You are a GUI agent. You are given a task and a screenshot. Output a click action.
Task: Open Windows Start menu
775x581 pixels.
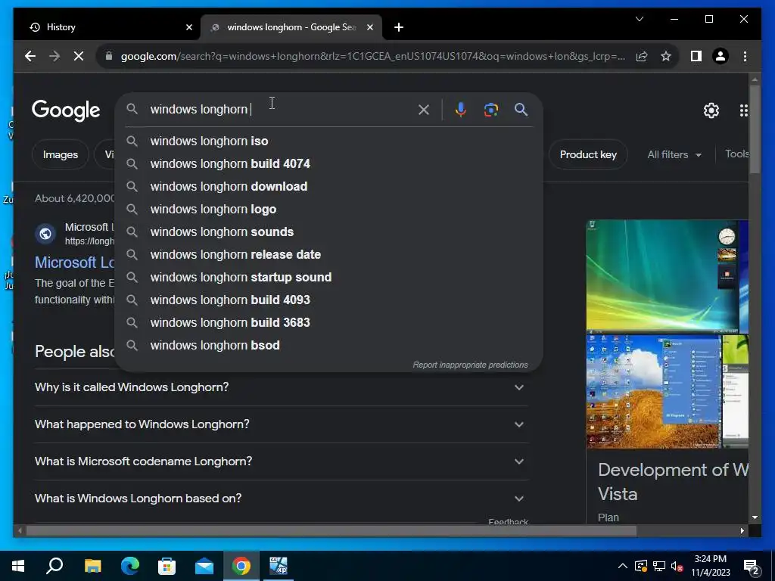coord(18,566)
